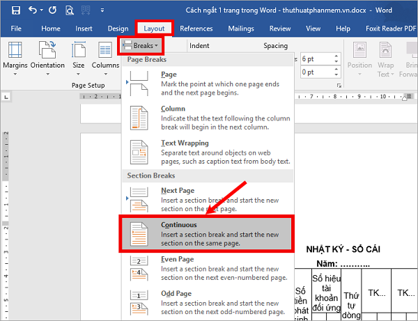Image resolution: width=418 pixels, height=321 pixels.
Task: Open the Mailings tab
Action: pyautogui.click(x=241, y=29)
